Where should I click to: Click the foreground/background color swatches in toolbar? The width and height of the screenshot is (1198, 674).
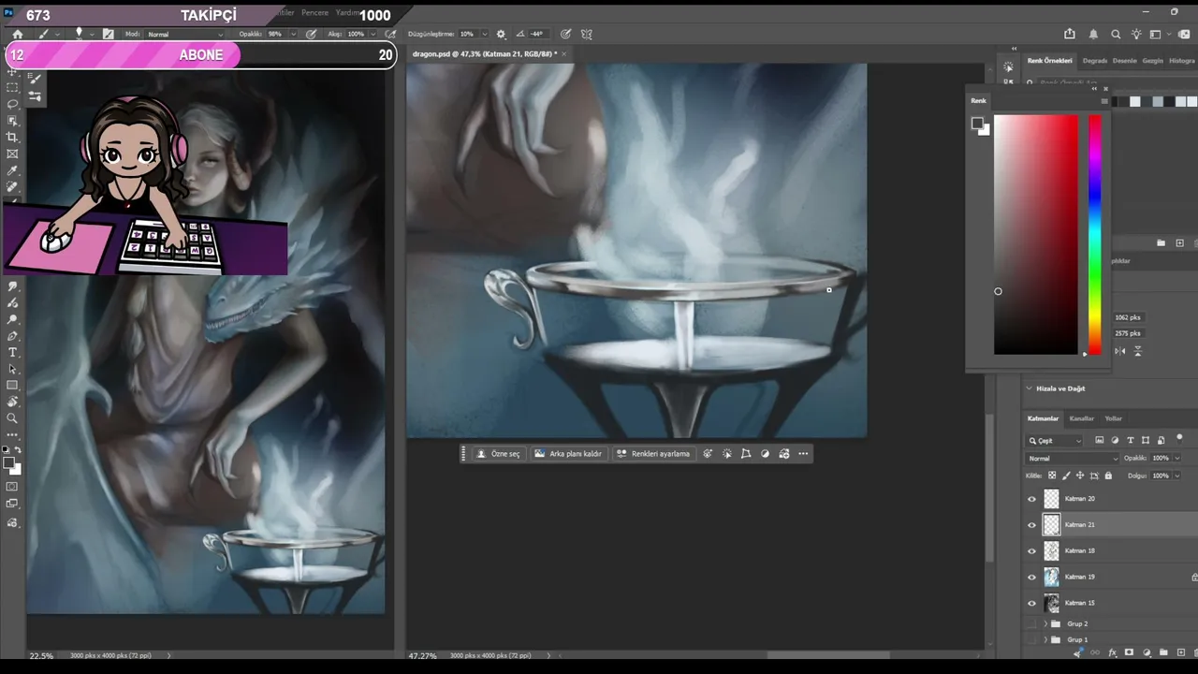[10, 464]
